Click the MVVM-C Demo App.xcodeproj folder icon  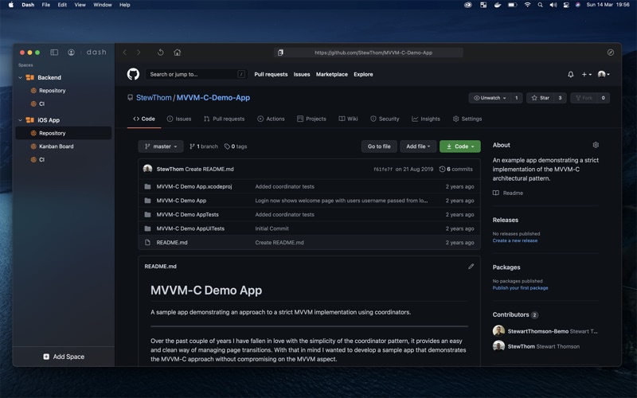[x=147, y=186]
